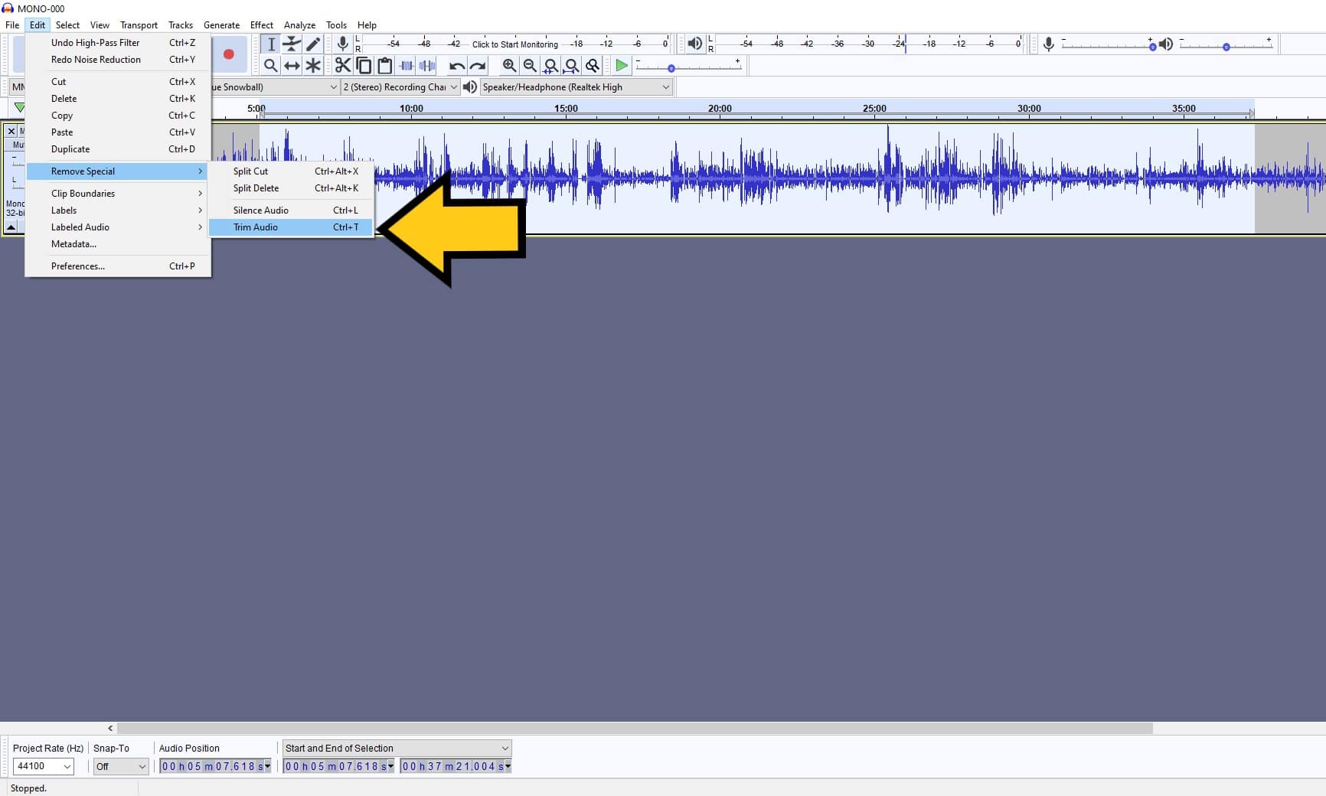Expand the Start and End of Selection dropdown
This screenshot has height=796, width=1326.
click(504, 748)
